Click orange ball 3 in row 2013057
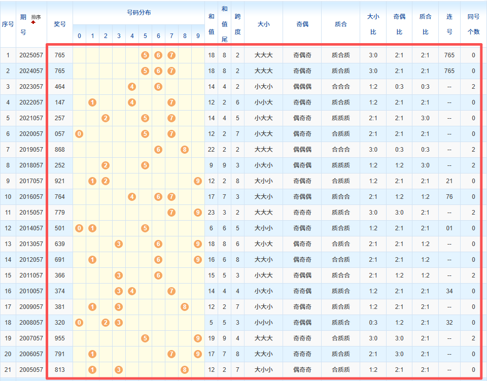This screenshot has width=487, height=381. [x=119, y=244]
